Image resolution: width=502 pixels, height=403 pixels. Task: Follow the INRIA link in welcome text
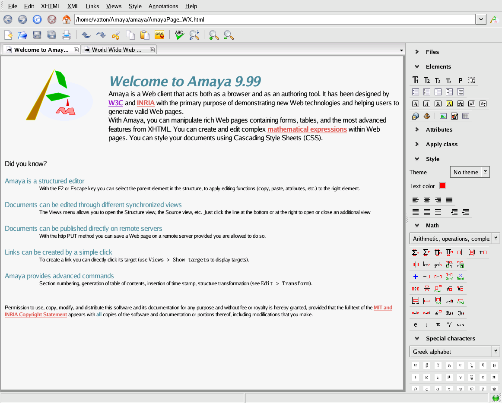click(146, 103)
